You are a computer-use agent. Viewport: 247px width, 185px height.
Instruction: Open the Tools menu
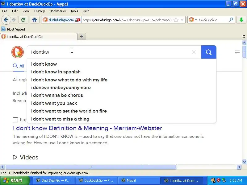pyautogui.click(x=74, y=11)
